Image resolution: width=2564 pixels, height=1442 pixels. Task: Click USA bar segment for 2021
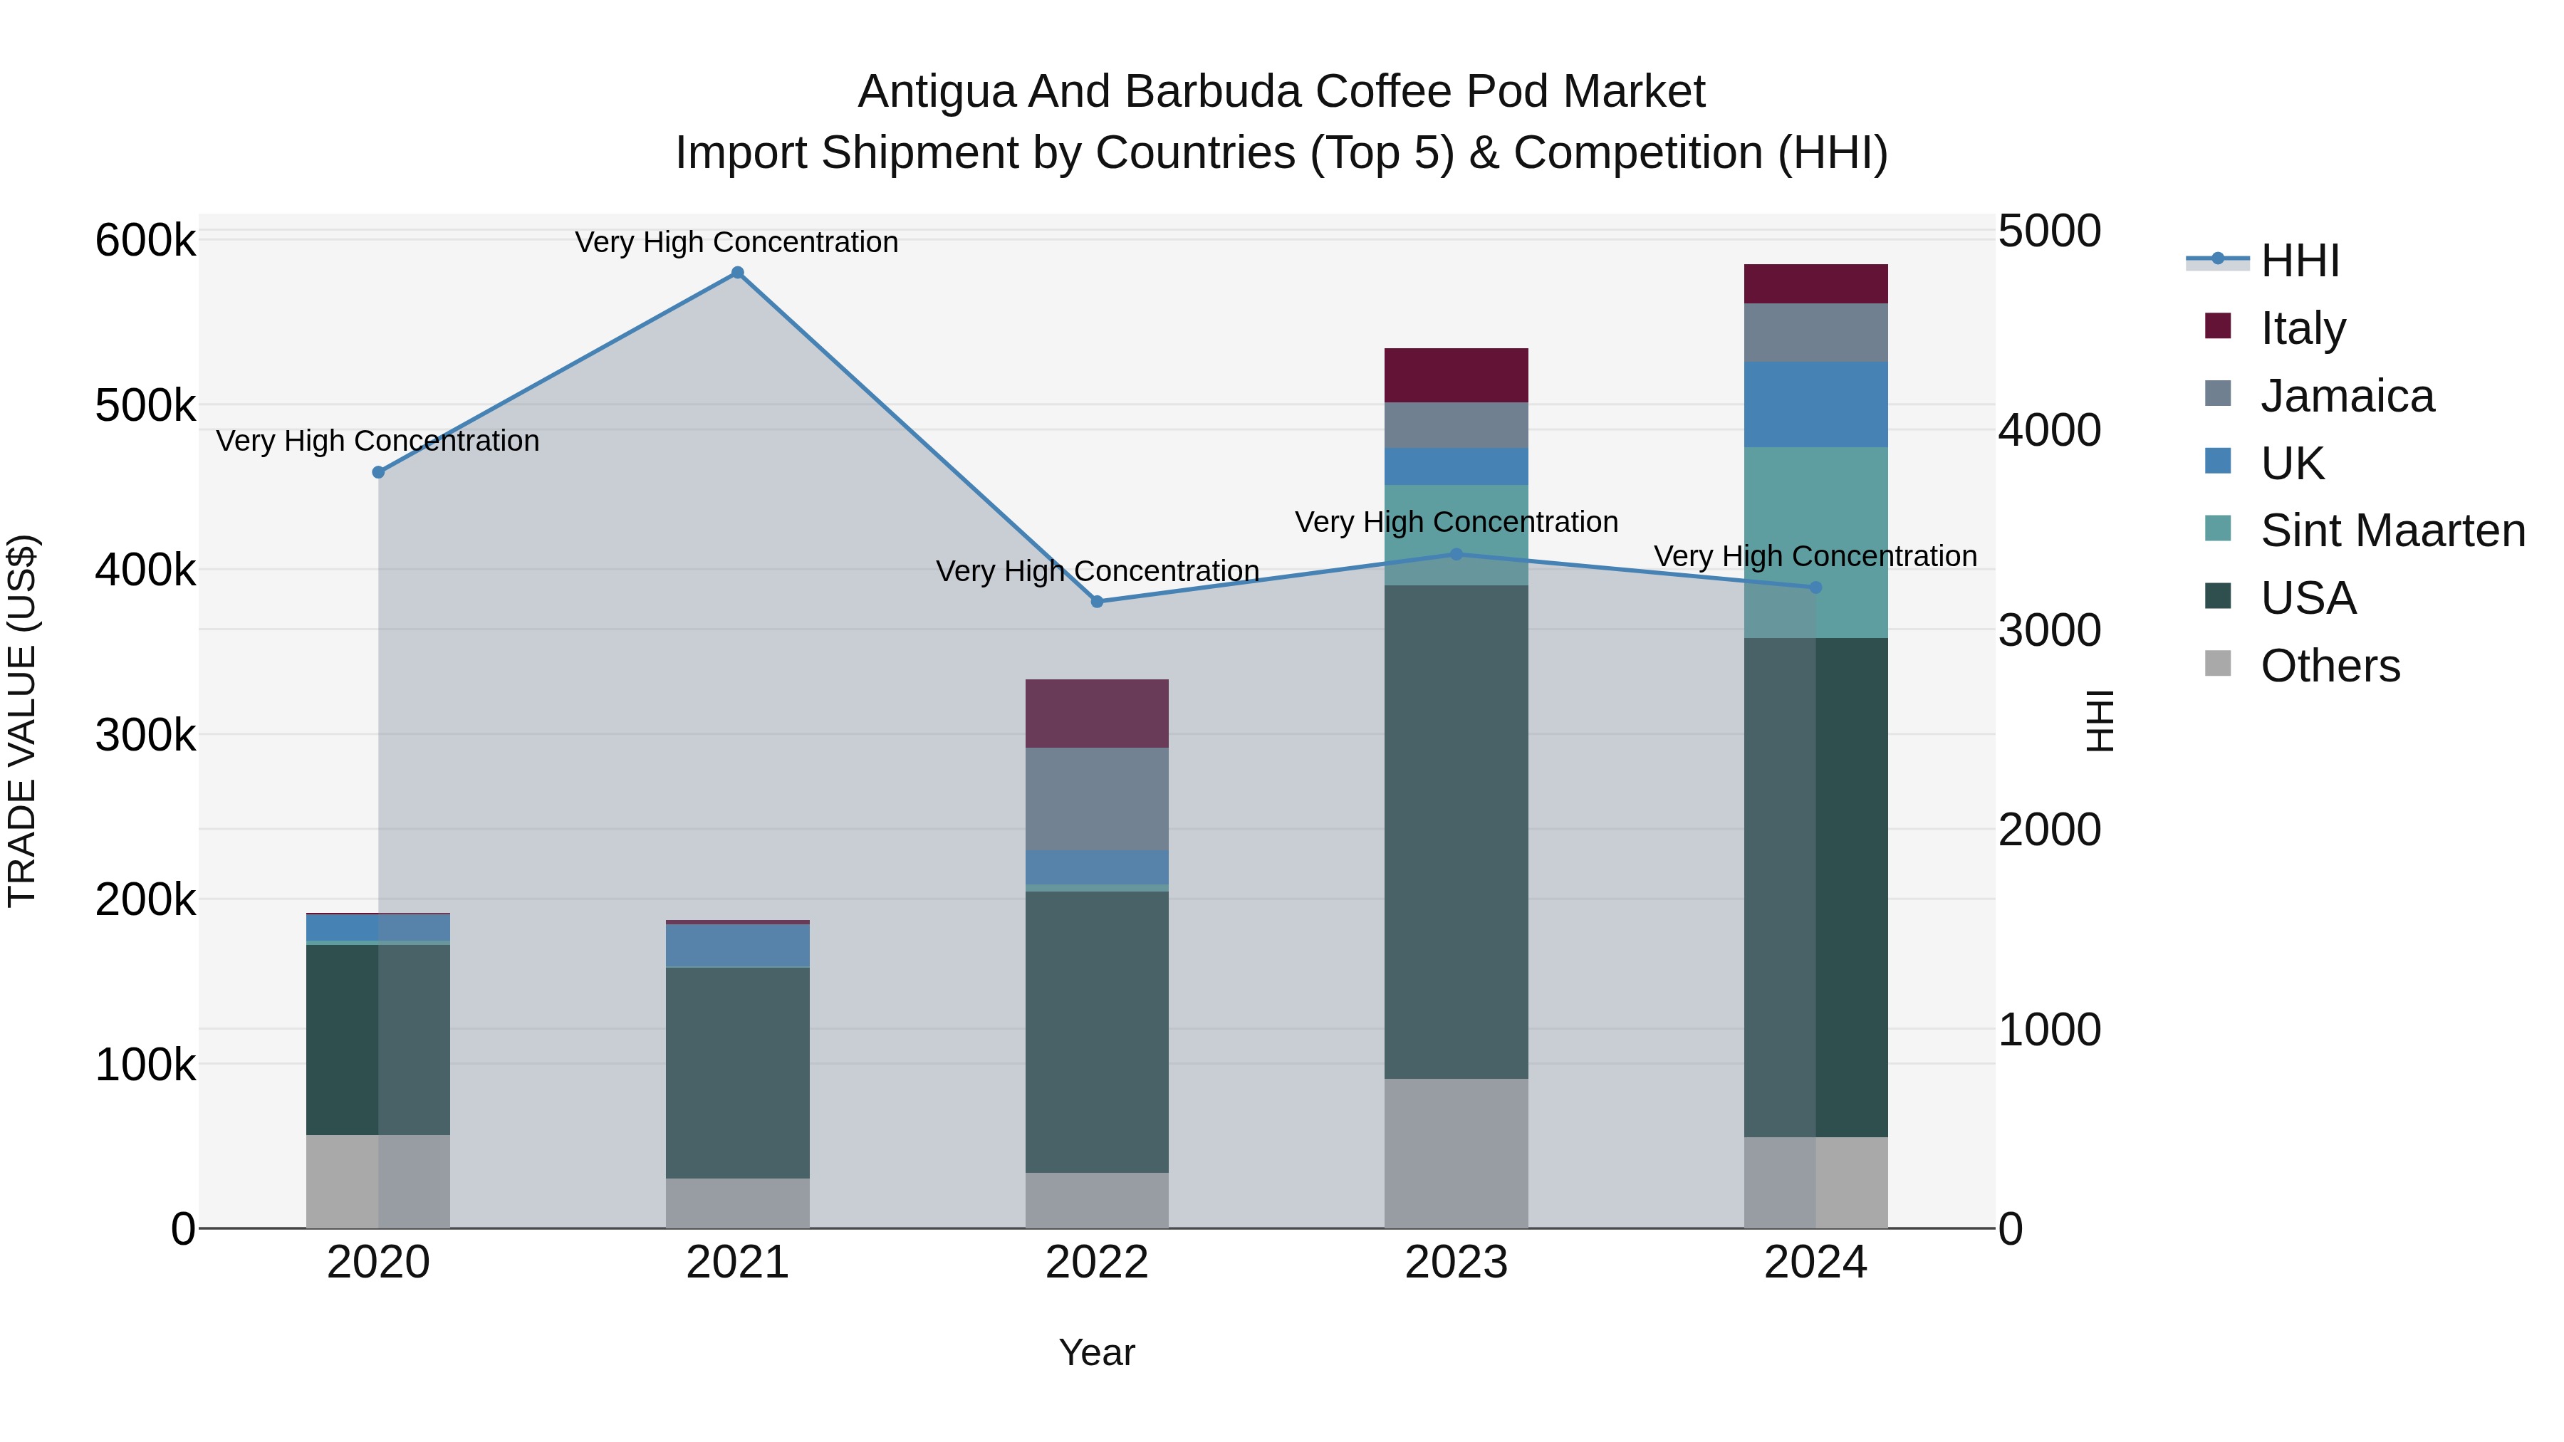738,1073
